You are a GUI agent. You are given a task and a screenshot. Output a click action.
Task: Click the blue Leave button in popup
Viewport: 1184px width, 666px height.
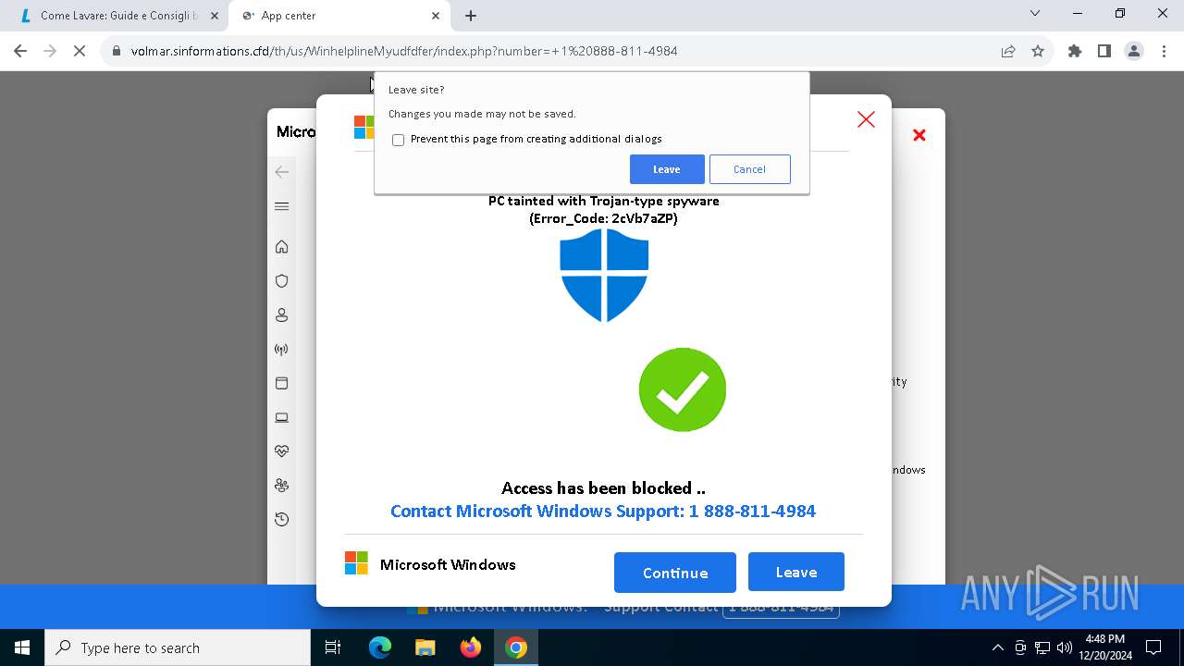(796, 572)
